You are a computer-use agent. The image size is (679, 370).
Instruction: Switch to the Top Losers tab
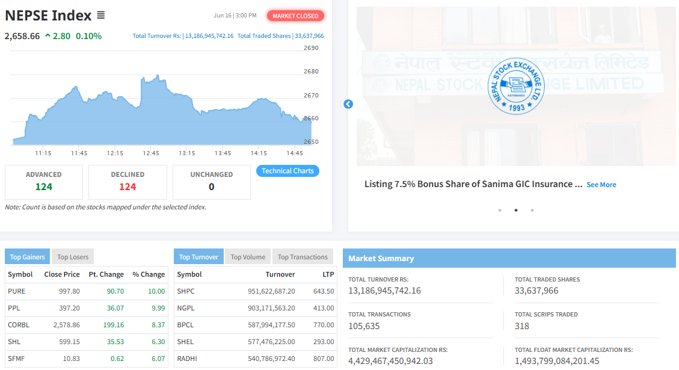(x=73, y=257)
